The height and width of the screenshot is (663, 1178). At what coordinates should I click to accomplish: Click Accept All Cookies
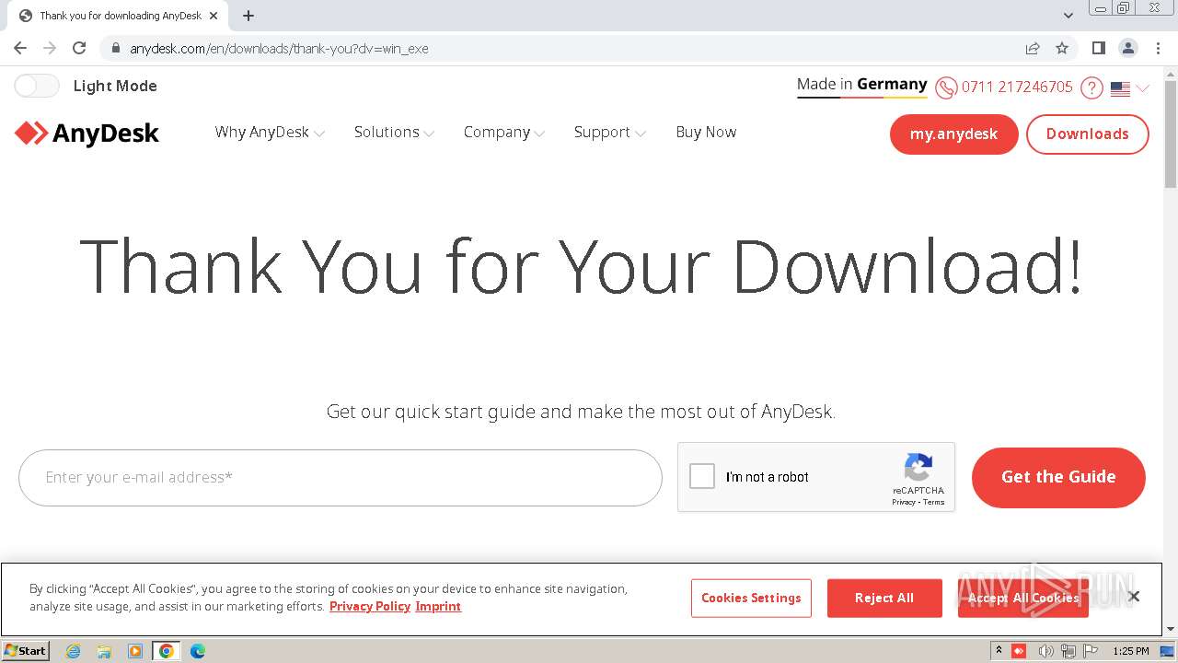pos(1022,598)
